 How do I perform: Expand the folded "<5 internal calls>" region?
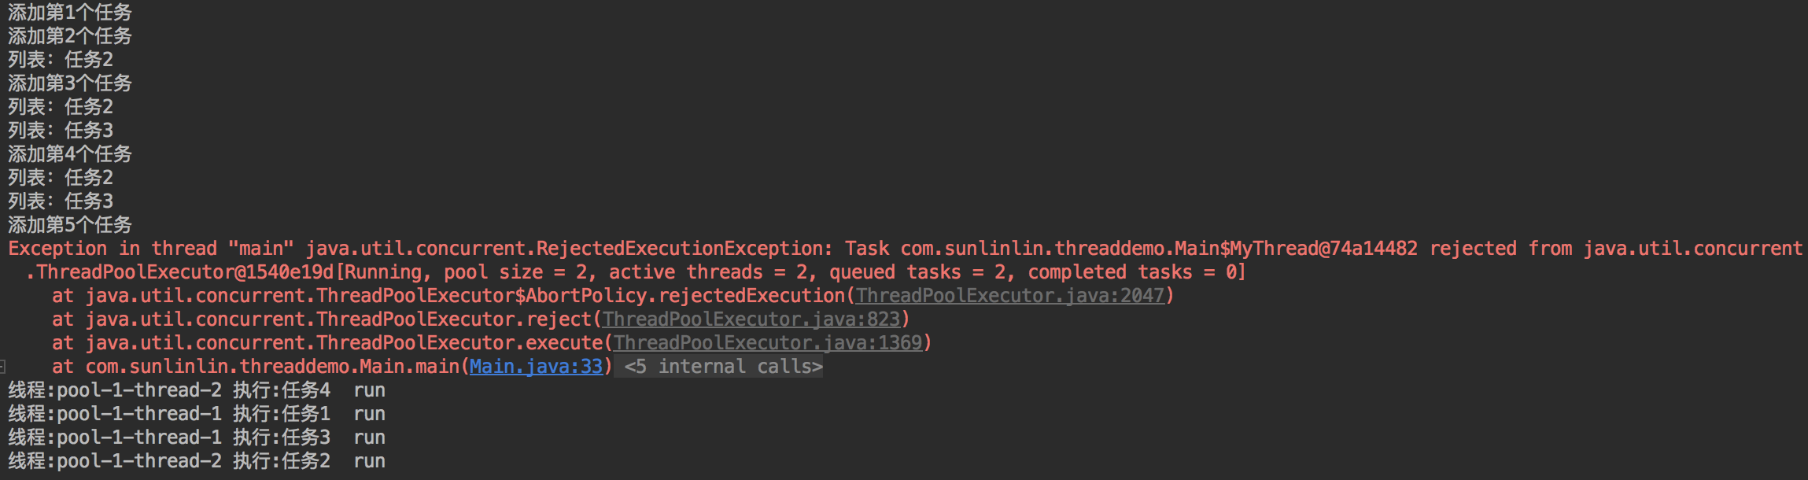click(723, 367)
